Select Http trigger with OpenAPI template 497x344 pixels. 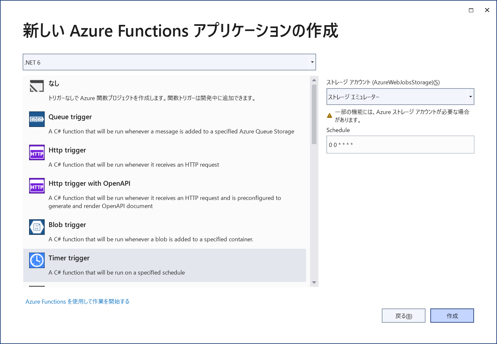pos(89,183)
